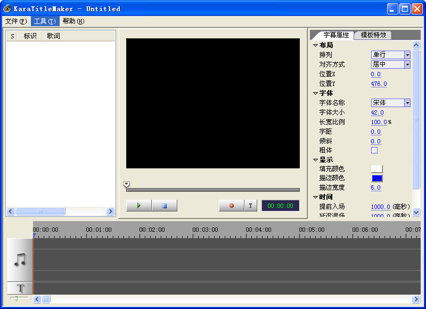Click the KaraTitleMaker app icon in title bar
Image resolution: width=426 pixels, height=309 pixels.
pos(7,9)
